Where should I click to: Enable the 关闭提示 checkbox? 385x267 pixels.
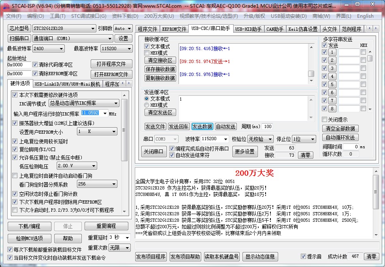pos(324,120)
